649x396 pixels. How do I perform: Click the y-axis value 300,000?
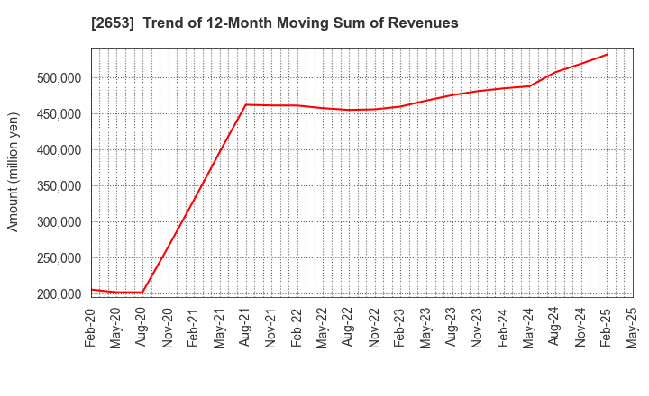point(59,222)
